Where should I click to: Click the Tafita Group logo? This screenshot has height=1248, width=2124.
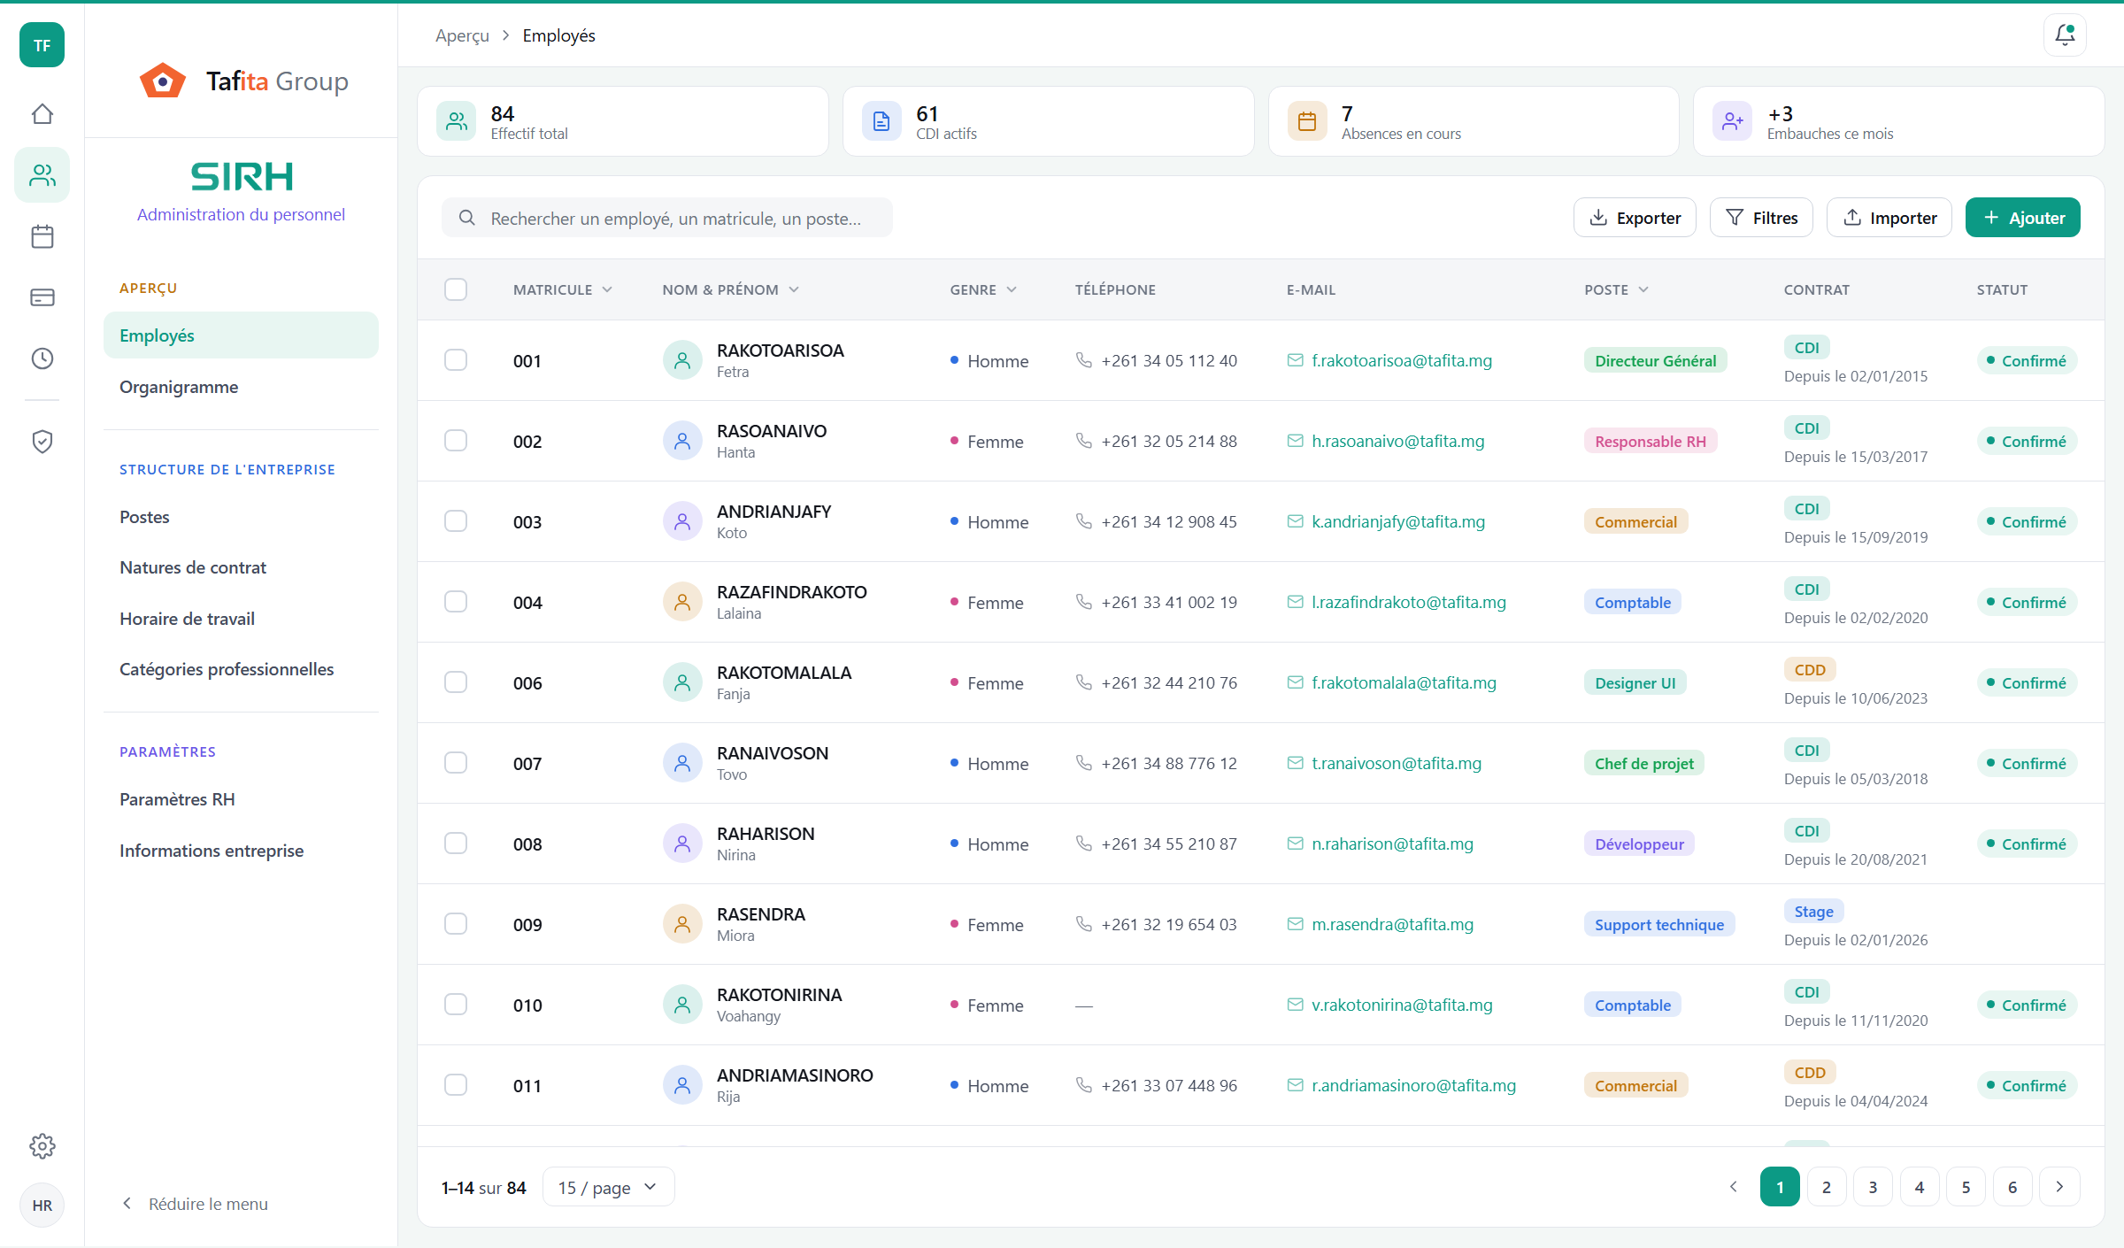coord(244,81)
